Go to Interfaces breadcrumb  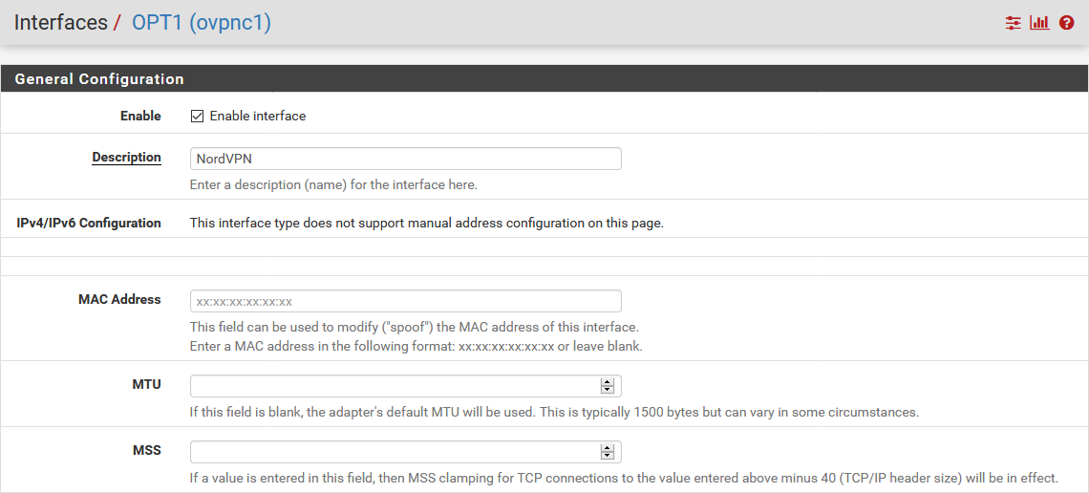[60, 23]
